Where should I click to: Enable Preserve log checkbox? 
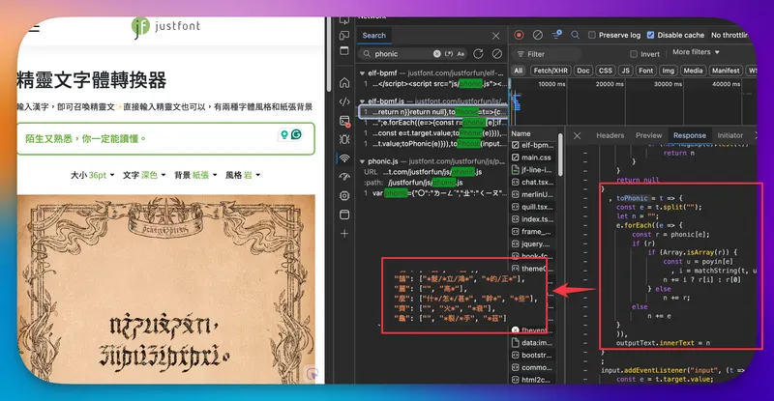(x=592, y=35)
